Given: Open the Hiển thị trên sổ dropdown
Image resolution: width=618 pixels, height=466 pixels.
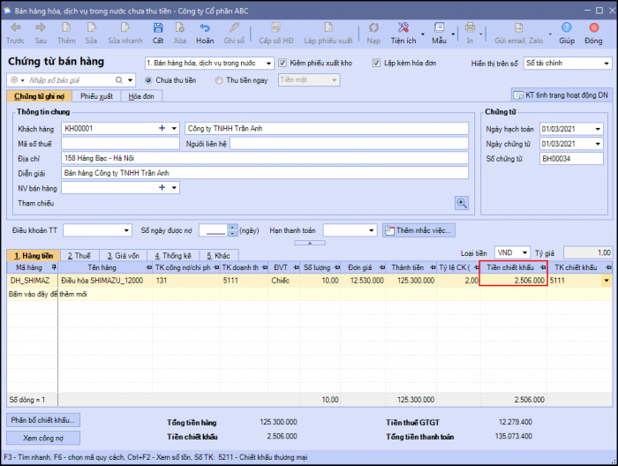Looking at the screenshot, I should coord(607,64).
